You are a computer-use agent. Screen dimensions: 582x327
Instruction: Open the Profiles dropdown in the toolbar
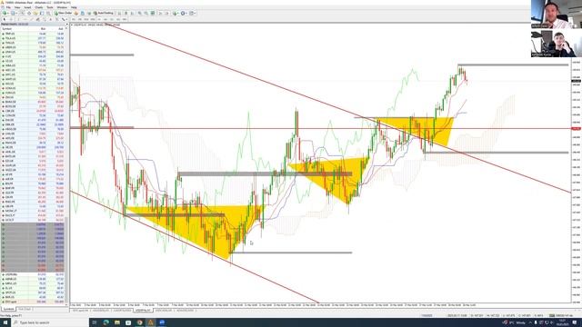(14, 13)
